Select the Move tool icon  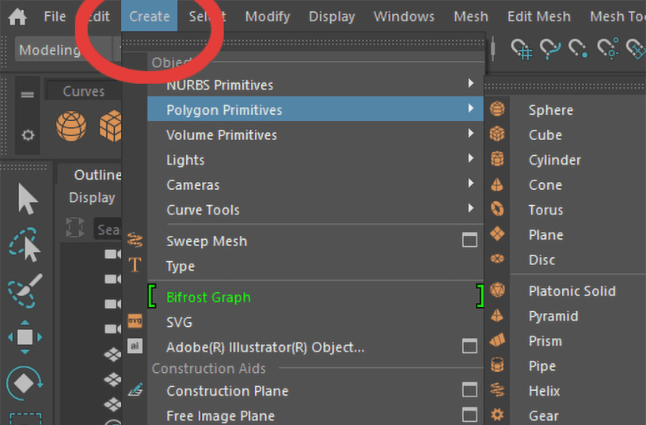tap(25, 337)
